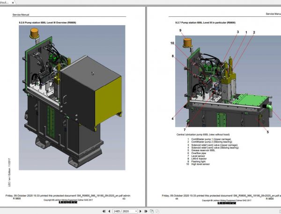Click the Liebherr logo on right page
Screen dimensions: 281x214
click(x=227, y=203)
